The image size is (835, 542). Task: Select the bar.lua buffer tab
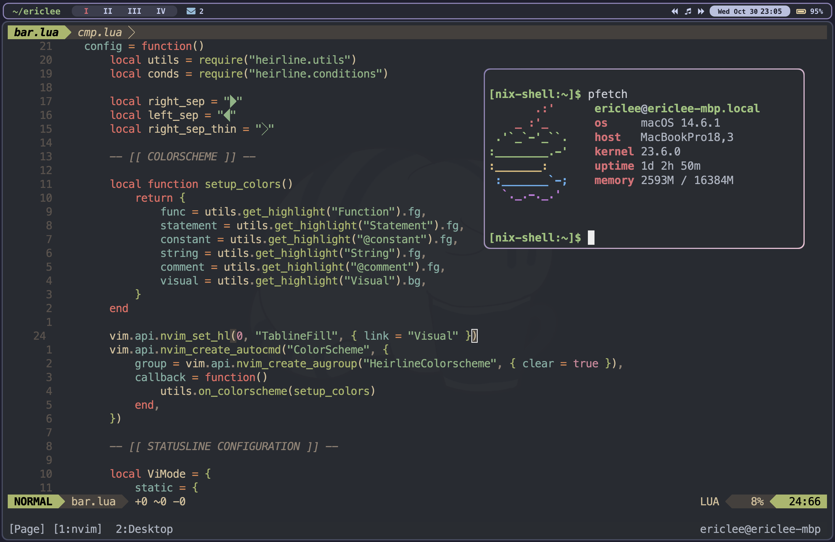coord(36,32)
